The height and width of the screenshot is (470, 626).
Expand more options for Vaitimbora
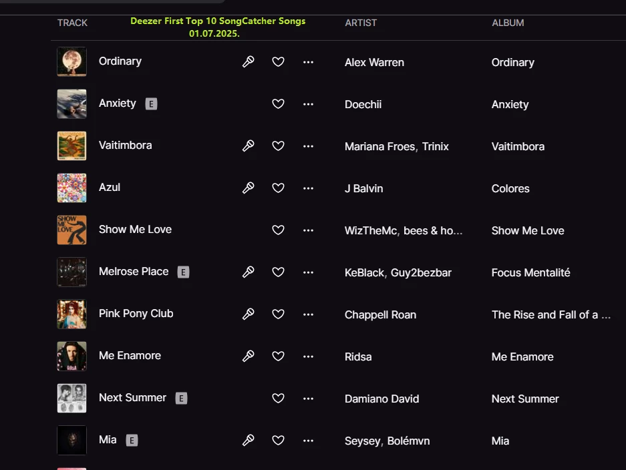click(308, 146)
